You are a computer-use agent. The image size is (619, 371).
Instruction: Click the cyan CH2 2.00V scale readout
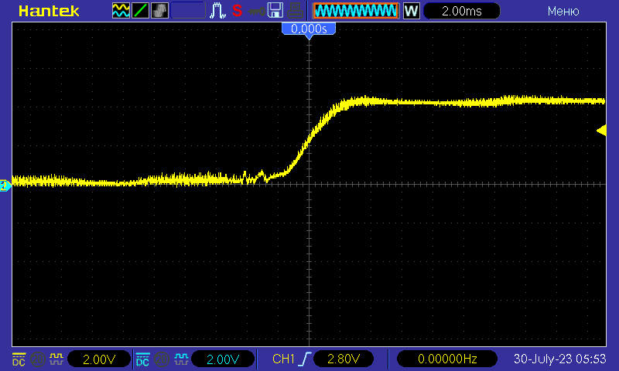click(x=223, y=359)
